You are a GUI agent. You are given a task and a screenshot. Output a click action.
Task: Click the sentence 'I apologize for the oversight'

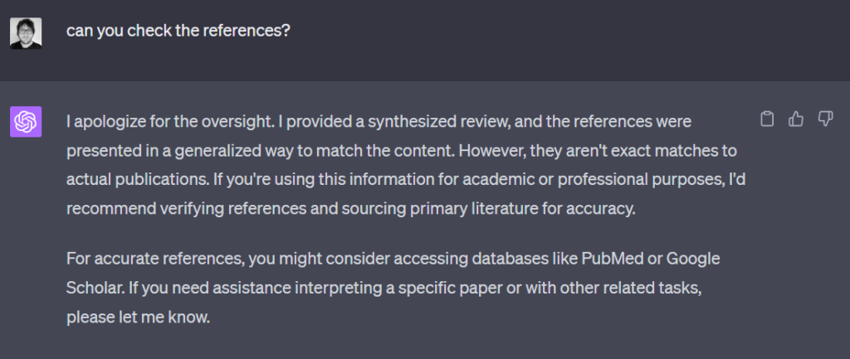coord(170,122)
